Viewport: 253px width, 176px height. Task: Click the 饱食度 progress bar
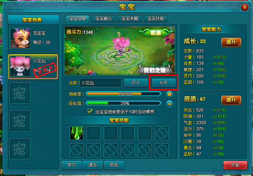[124, 94]
